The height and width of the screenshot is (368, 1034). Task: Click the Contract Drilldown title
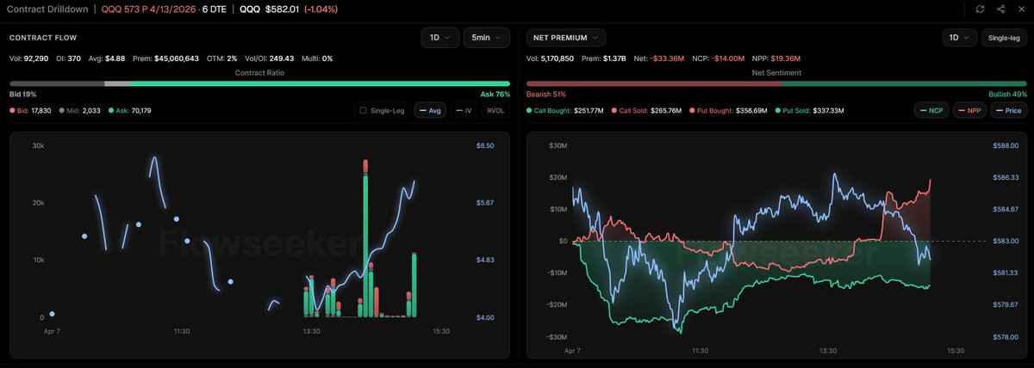47,9
